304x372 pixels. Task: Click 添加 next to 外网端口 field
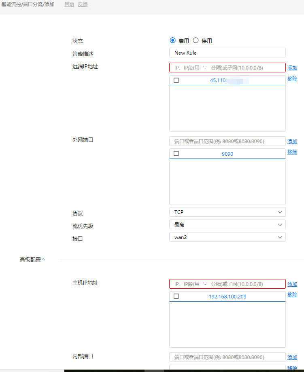click(x=292, y=142)
